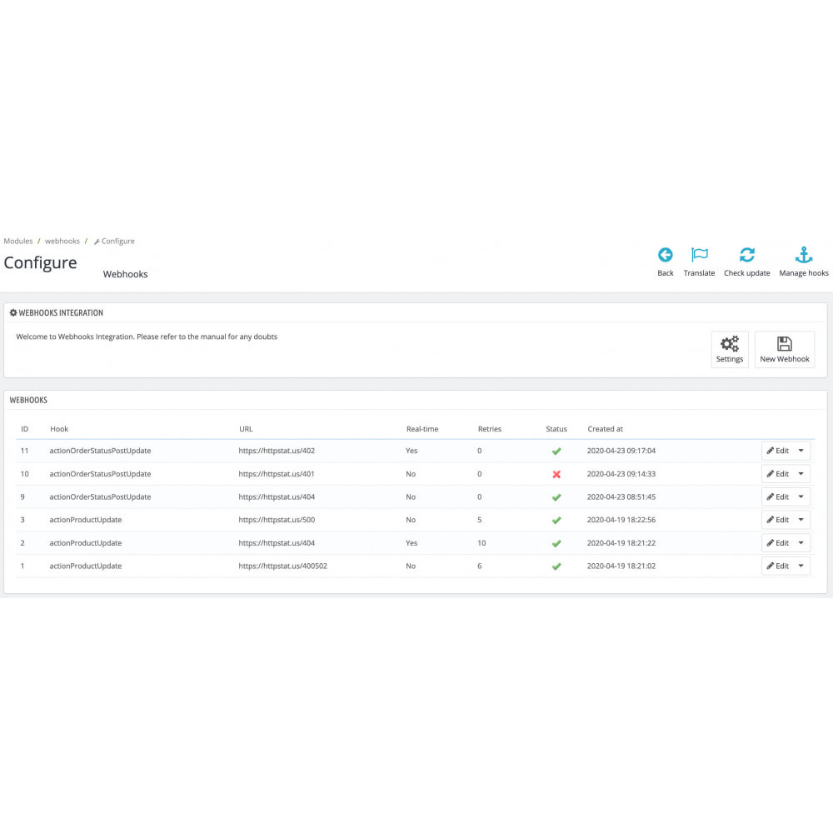Expand actions dropdown for webhook ID 3
The image size is (833, 833).
tap(801, 520)
